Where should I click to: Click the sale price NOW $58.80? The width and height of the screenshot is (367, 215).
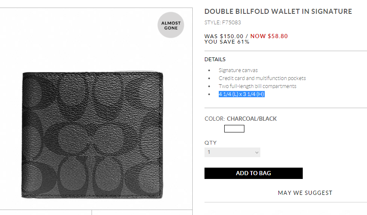coord(269,36)
